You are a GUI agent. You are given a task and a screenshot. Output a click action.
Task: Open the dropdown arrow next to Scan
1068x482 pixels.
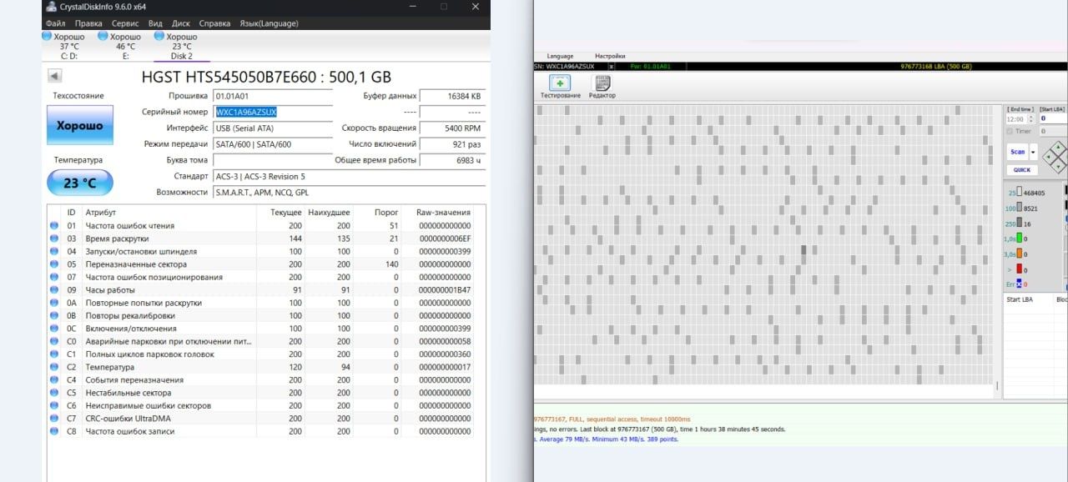pos(1034,152)
